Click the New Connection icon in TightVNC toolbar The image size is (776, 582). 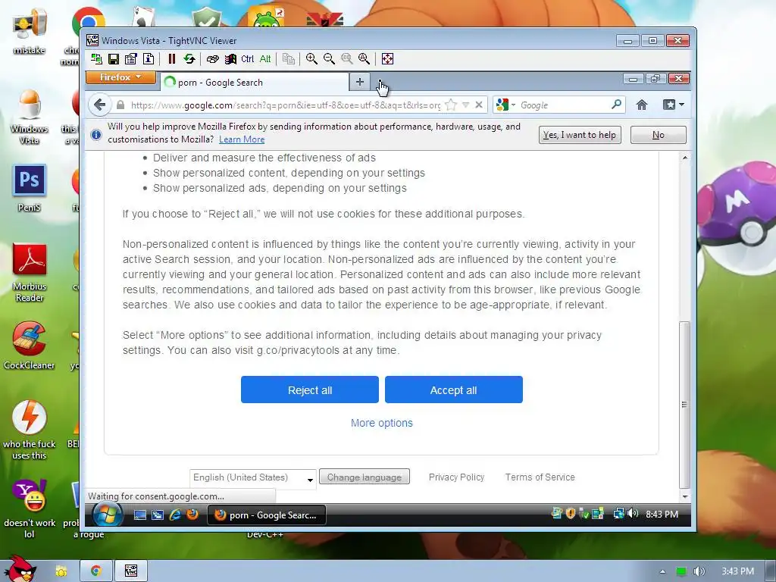[97, 59]
